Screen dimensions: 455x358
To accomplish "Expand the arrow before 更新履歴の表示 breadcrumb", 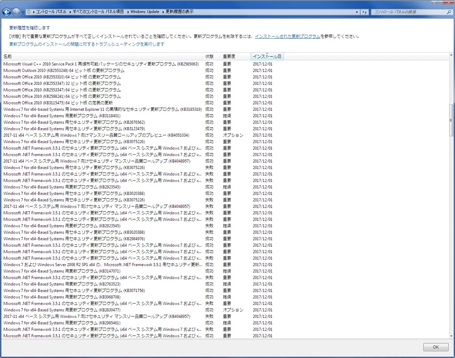I will (163, 12).
